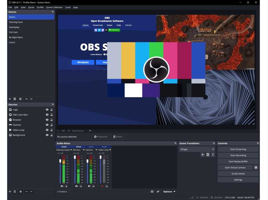This screenshot has width=268, height=200.
Task: Click monitoring headphone icon for Mic/Aux
Action: (81, 186)
